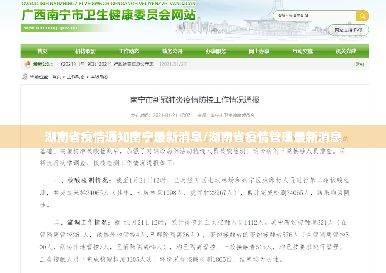
Task: Select the 办事服务 navigation item
Action: click(x=216, y=51)
